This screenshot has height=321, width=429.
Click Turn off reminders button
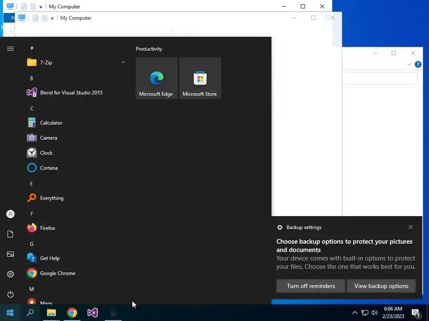[x=311, y=286]
